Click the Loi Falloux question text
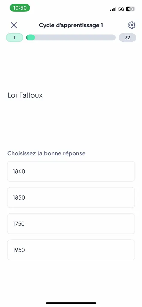The width and height of the screenshot is (142, 307). point(25,95)
